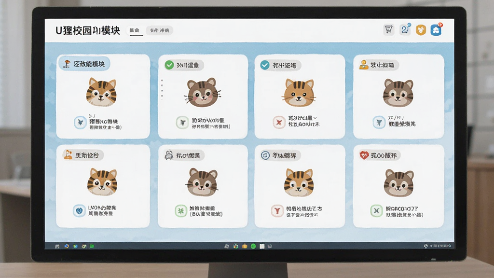Click the system tray circle icon at taskbar right
This screenshot has width=494, height=278.
pos(426,246)
